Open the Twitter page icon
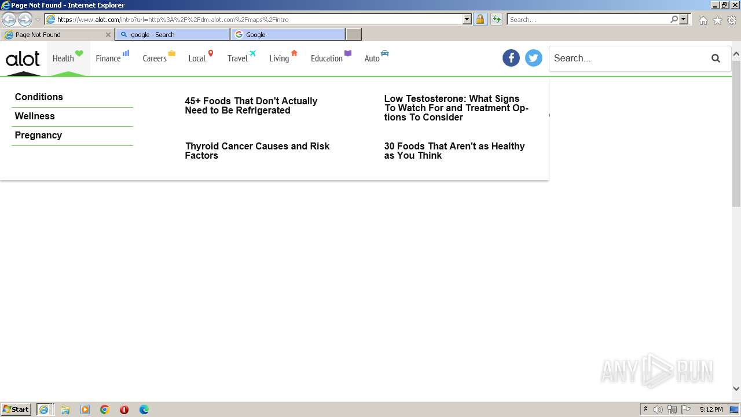 tap(533, 58)
